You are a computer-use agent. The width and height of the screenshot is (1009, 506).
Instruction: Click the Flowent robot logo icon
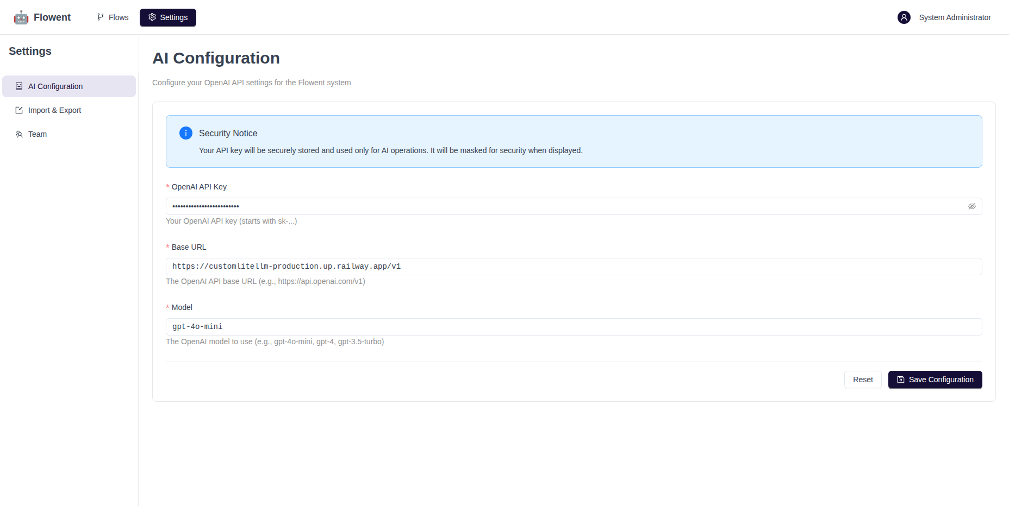21,17
